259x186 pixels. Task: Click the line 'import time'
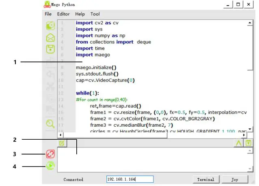pyautogui.click(x=90, y=48)
